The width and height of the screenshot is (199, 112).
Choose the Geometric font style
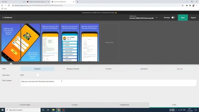(x=144, y=69)
